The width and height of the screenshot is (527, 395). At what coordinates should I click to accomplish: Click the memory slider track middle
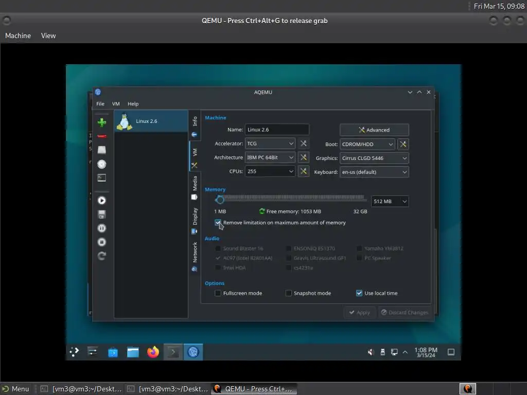point(291,199)
